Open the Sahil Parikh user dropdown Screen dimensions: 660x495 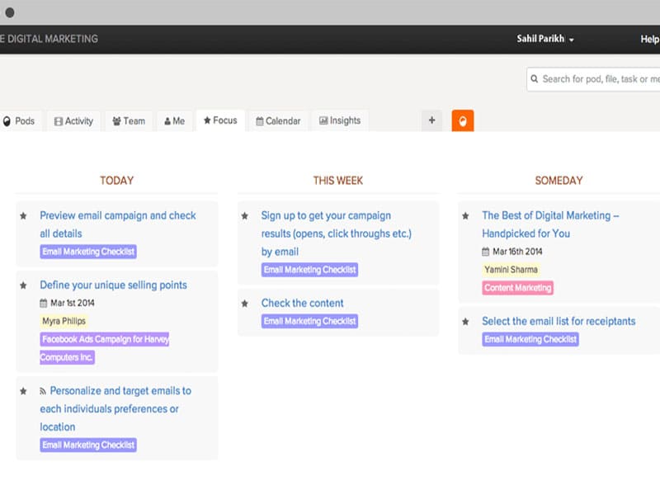tap(545, 39)
